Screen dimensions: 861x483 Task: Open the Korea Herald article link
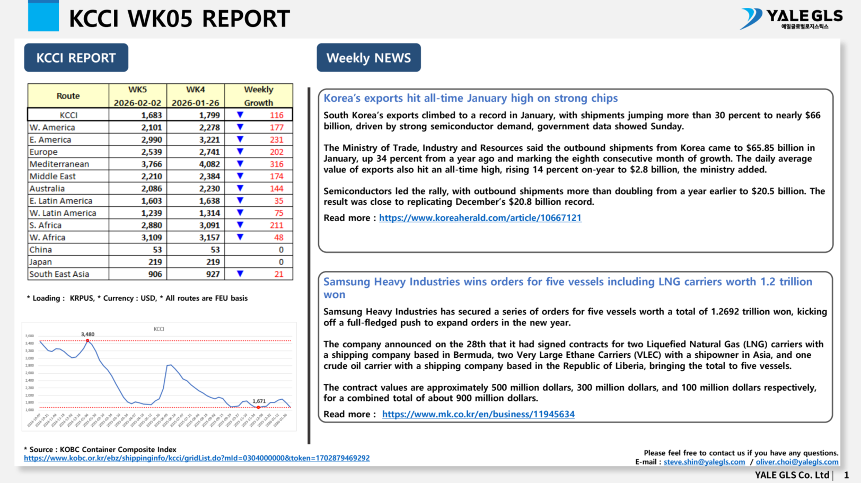480,217
